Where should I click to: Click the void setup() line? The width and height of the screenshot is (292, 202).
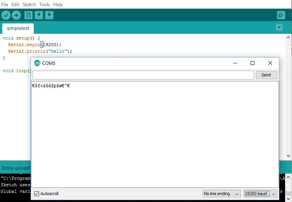point(21,38)
